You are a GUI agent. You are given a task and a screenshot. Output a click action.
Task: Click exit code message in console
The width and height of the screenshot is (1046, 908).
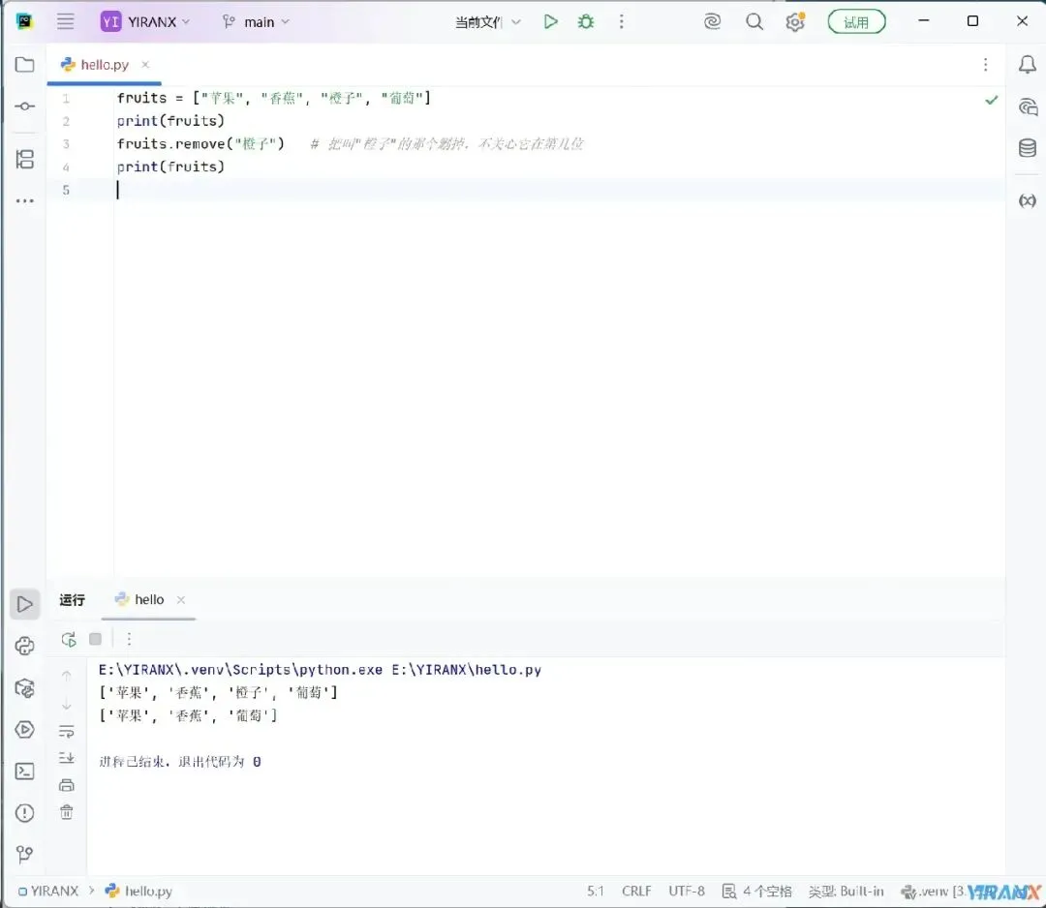179,761
